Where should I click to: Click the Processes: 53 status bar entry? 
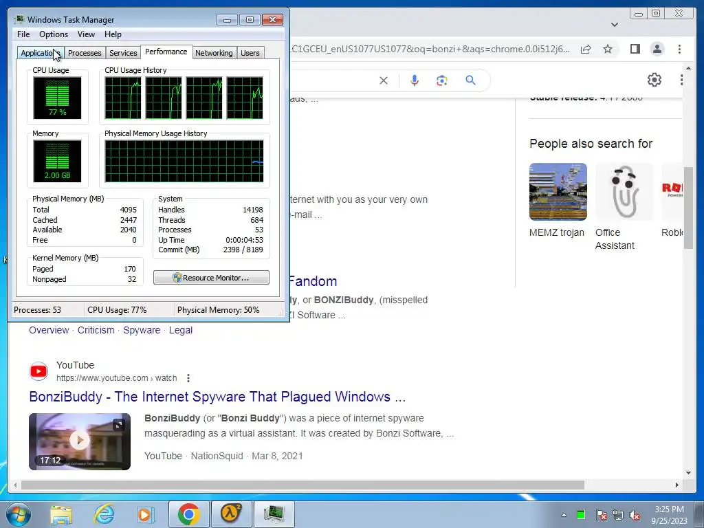pyautogui.click(x=37, y=310)
